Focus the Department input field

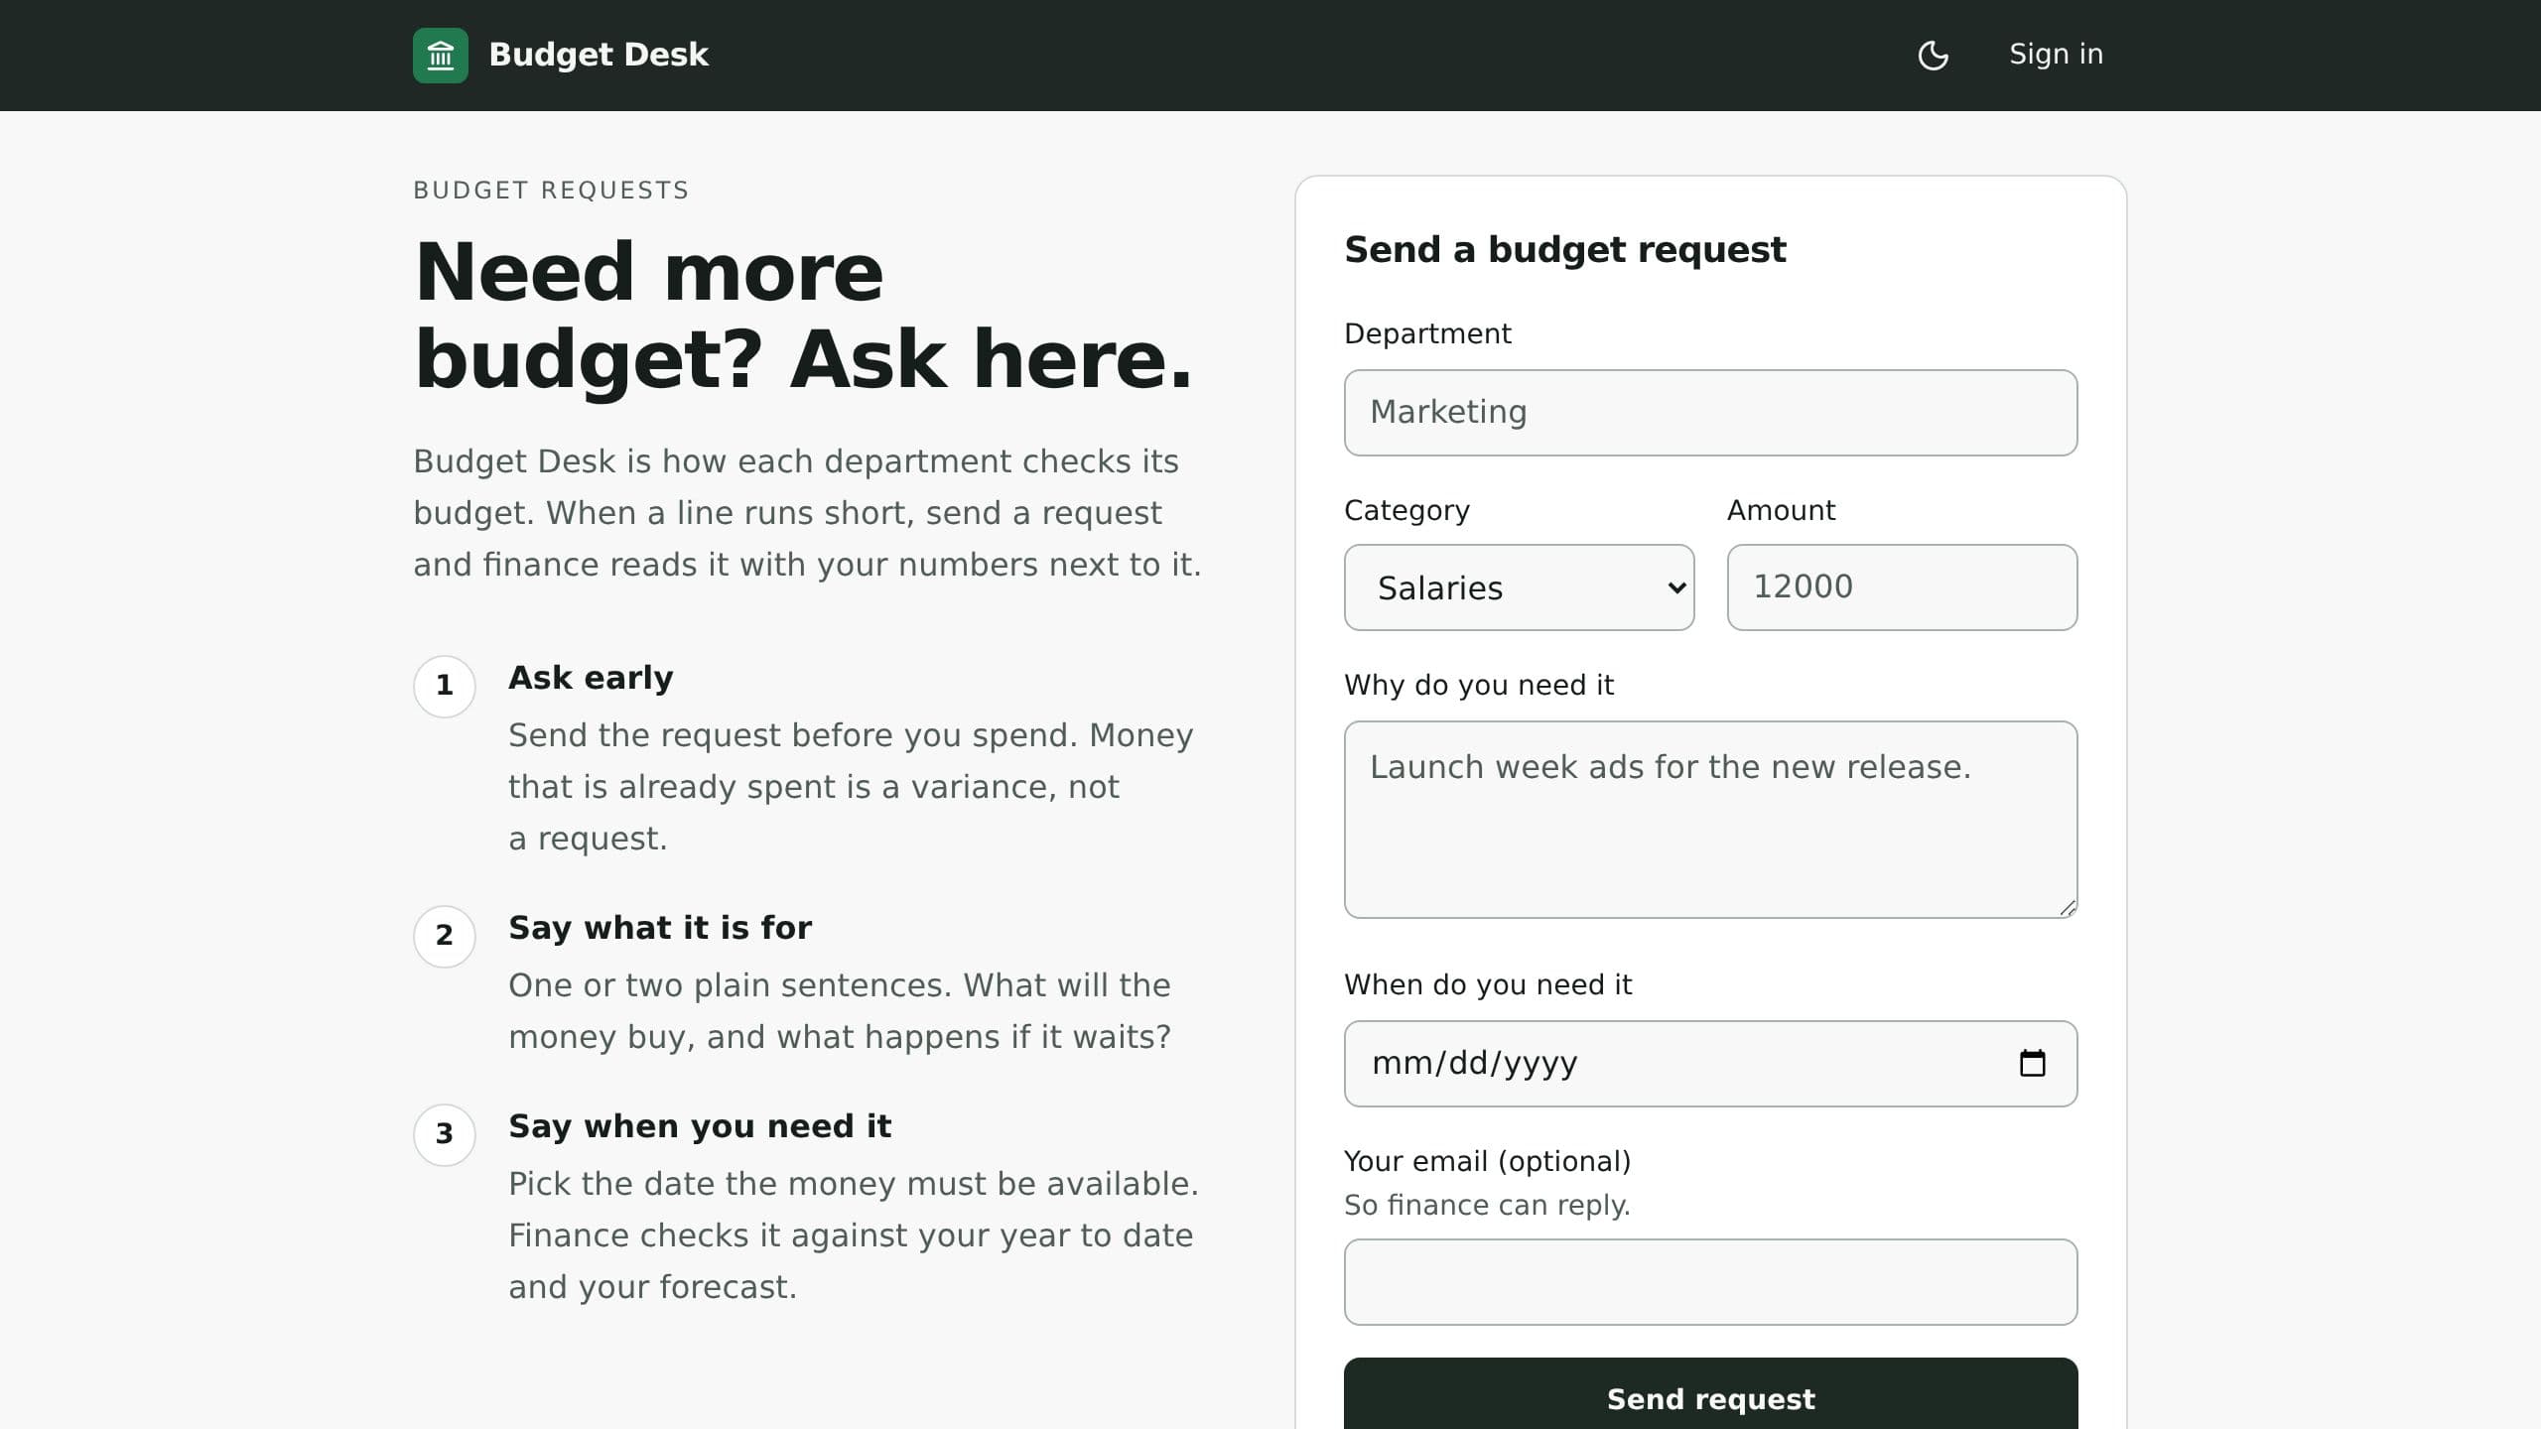[1710, 413]
